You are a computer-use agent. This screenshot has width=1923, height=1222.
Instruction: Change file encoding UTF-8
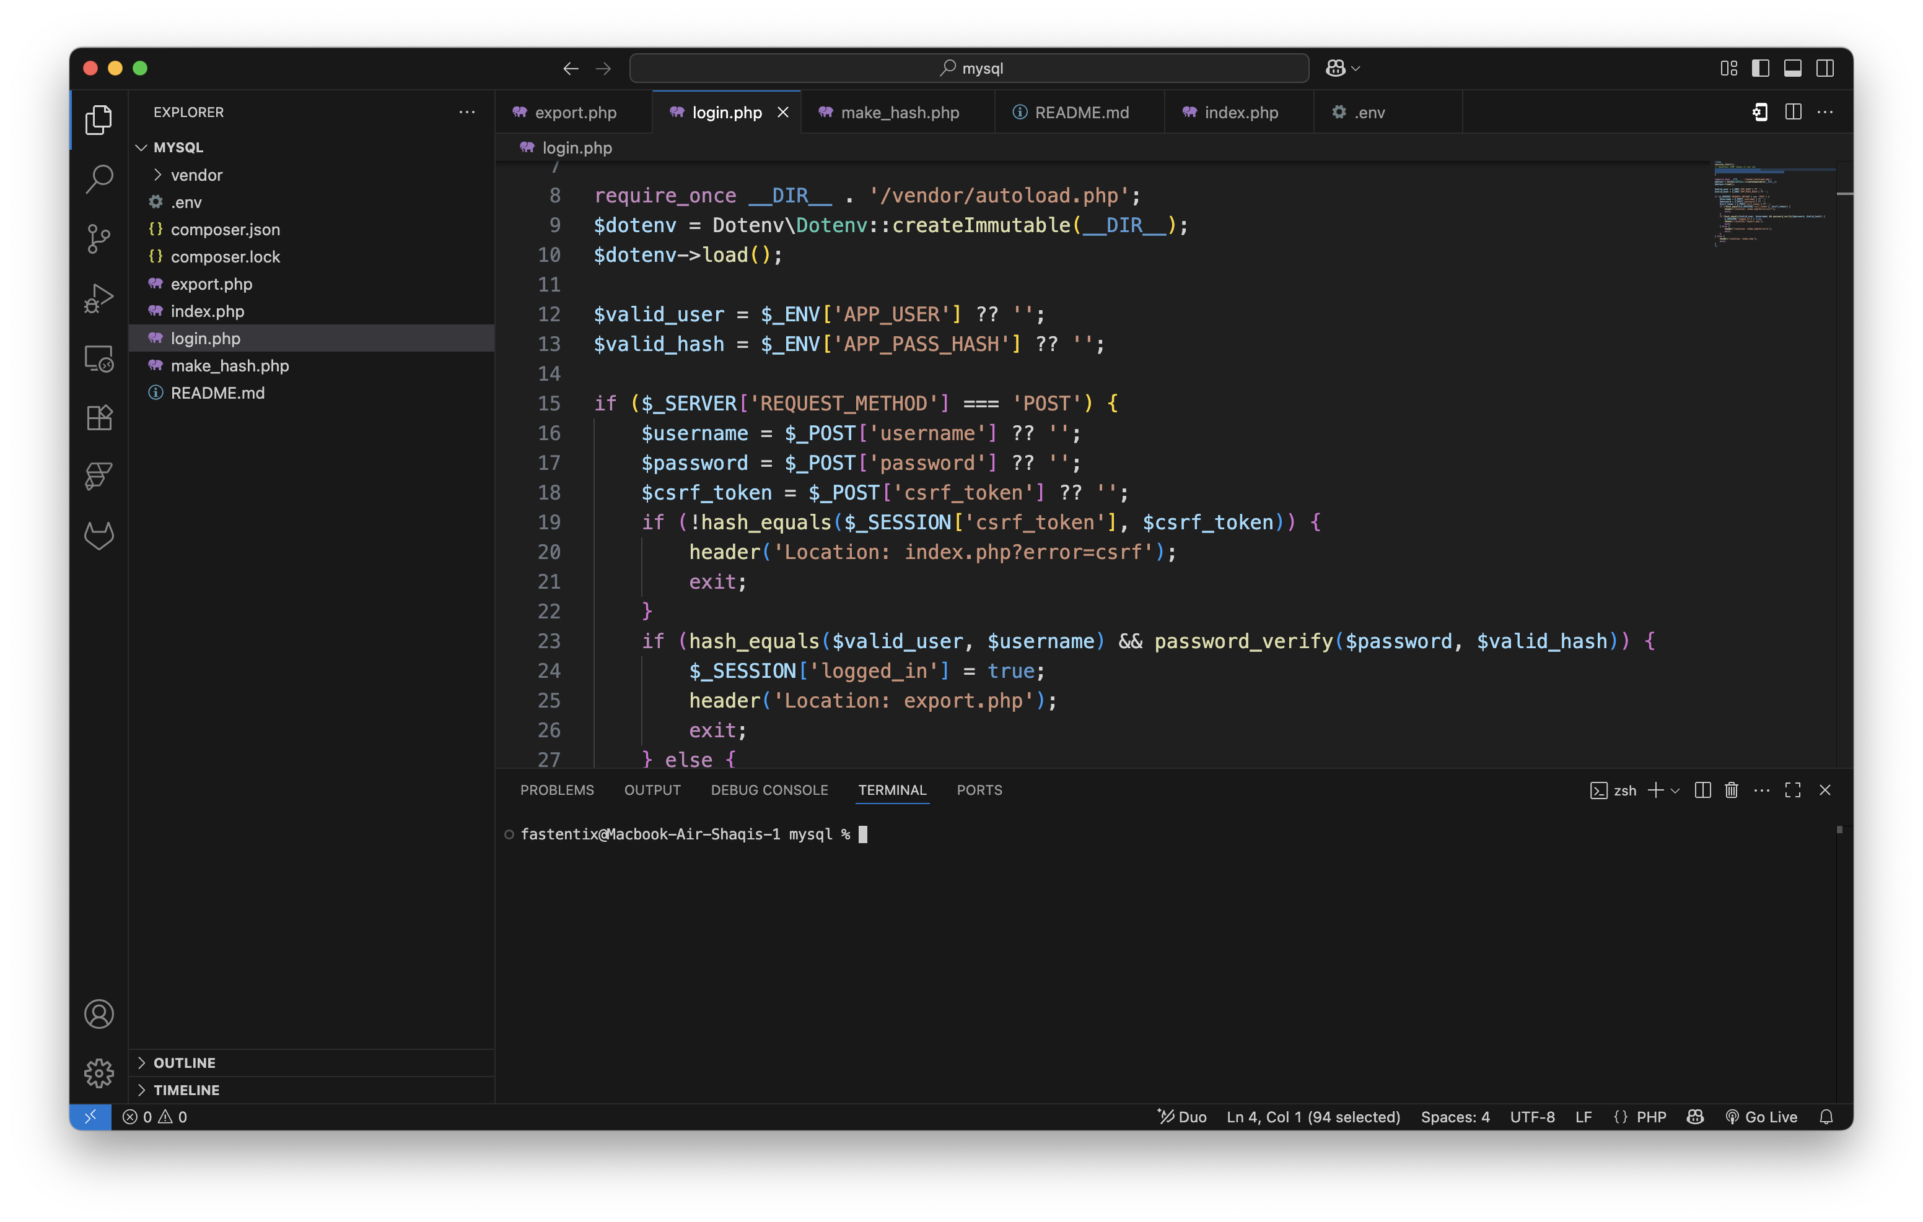click(1531, 1117)
